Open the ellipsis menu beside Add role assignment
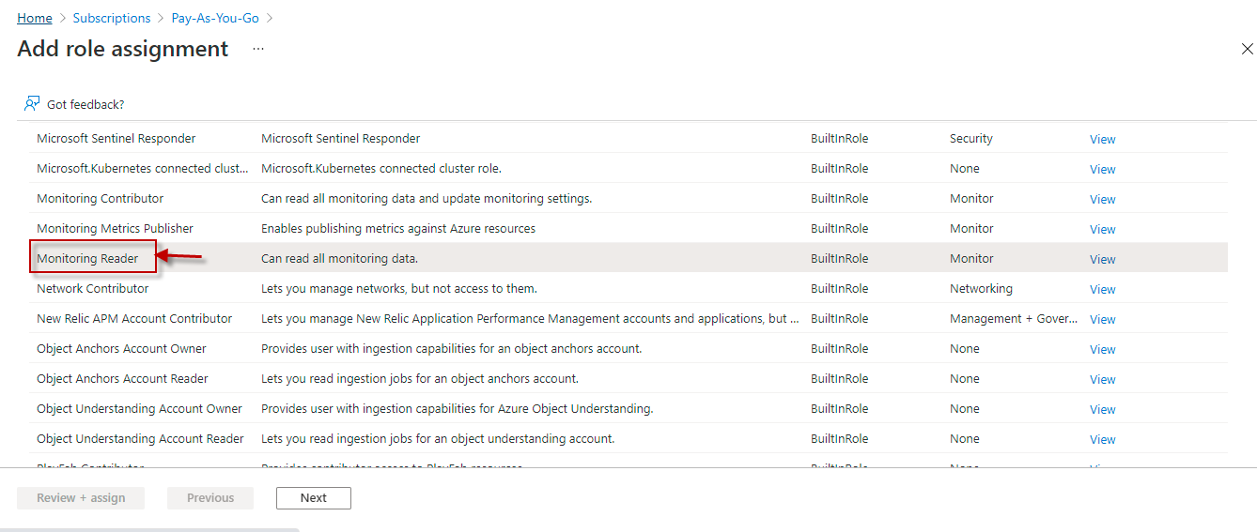 (x=258, y=49)
